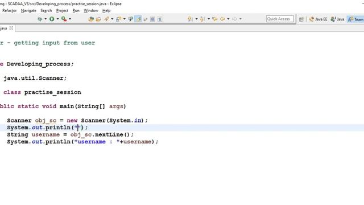Open the Forward history dropdown arrow
This screenshot has height=205, width=364.
240,19
